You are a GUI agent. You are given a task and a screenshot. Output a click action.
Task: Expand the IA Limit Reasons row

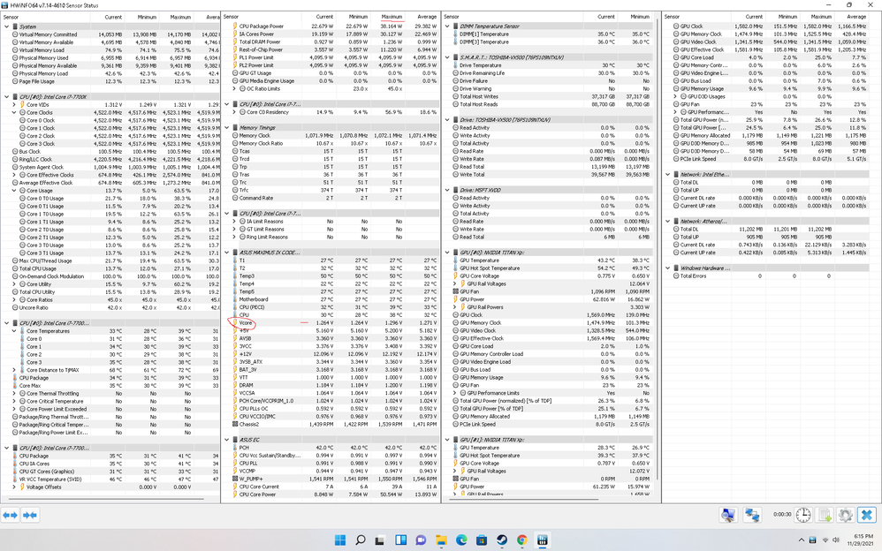234,222
